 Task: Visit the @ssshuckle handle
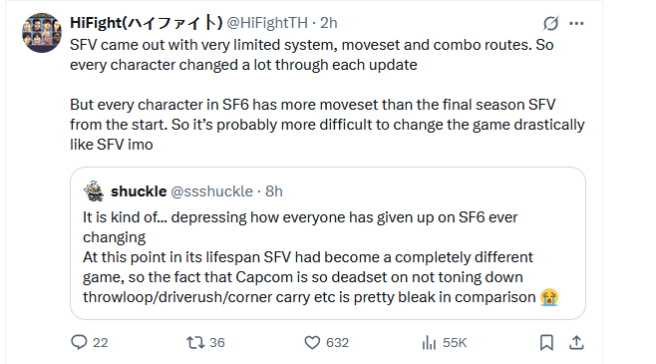[212, 191]
